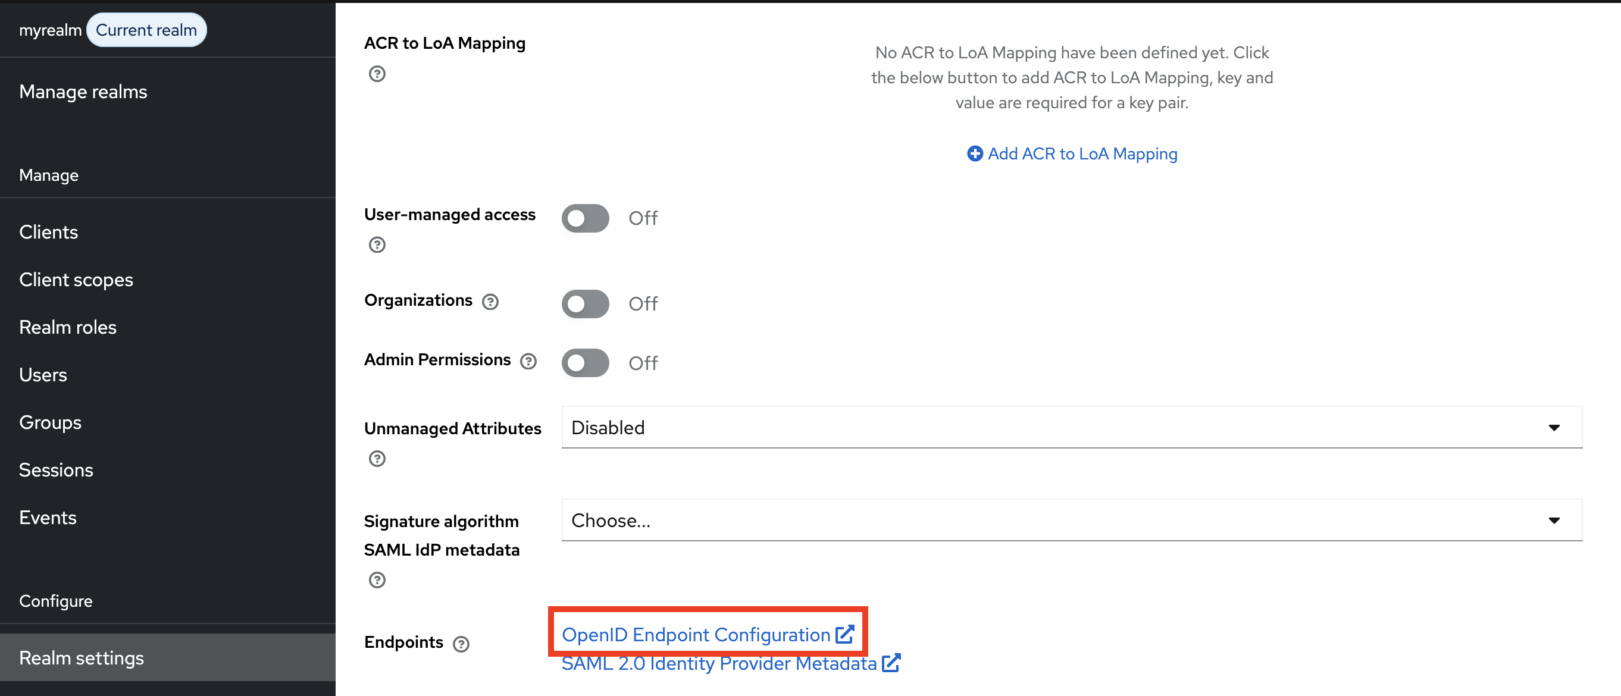
Task: Click help icon under ACR to LoA Mapping
Action: pos(377,74)
